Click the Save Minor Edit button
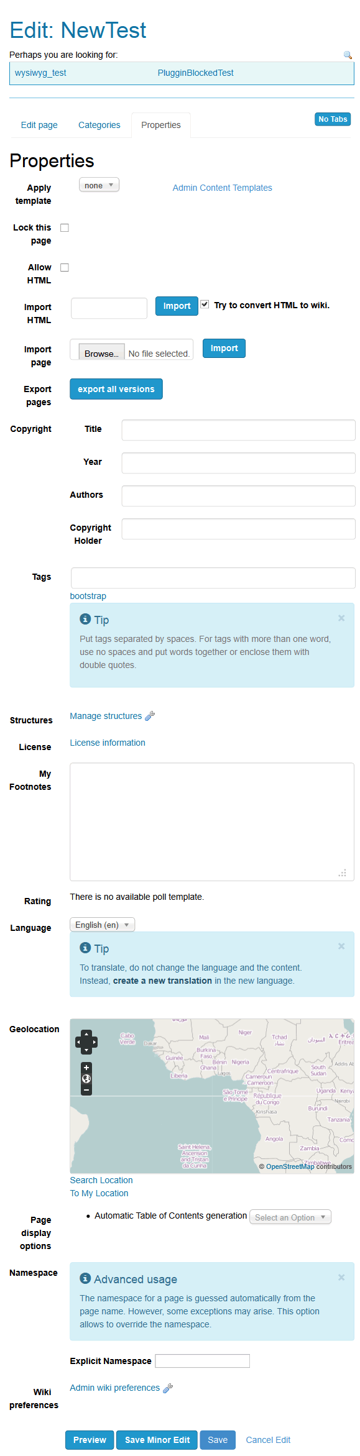 pyautogui.click(x=157, y=1440)
